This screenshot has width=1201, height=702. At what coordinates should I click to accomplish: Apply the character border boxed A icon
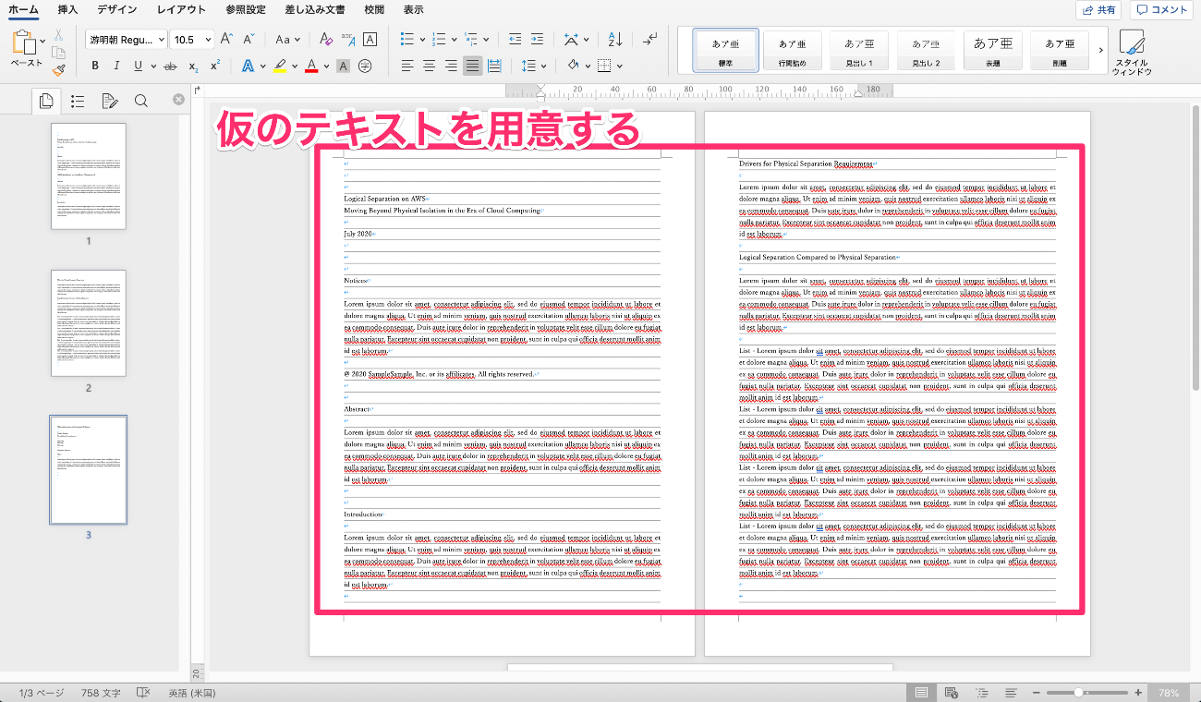point(370,40)
